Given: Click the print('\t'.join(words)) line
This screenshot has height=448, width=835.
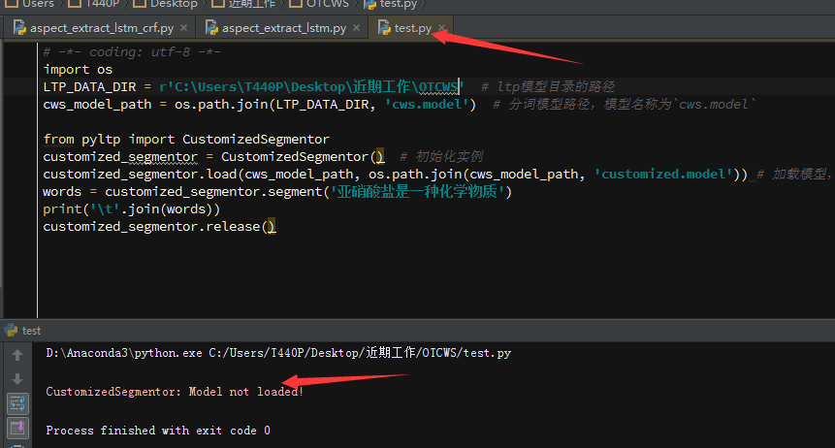Looking at the screenshot, I should pyautogui.click(x=132, y=209).
